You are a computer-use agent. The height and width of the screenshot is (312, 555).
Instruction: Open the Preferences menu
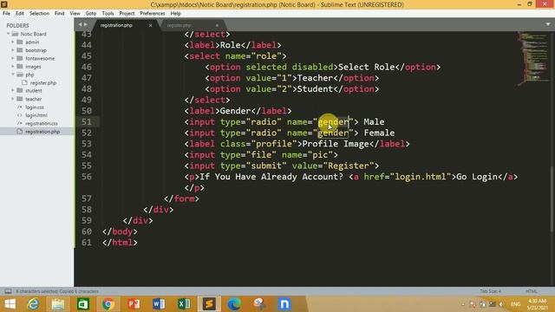click(x=153, y=14)
